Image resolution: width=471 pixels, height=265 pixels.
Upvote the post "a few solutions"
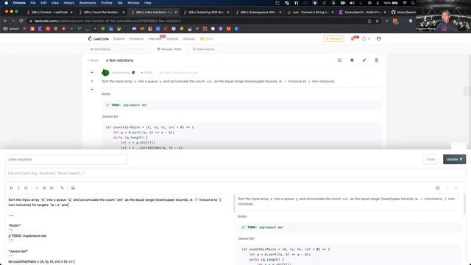(92, 73)
